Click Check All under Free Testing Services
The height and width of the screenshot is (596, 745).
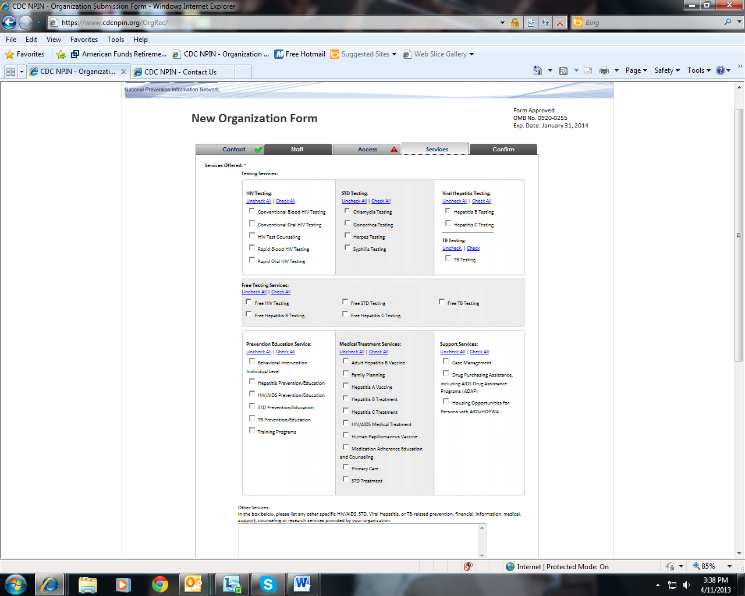tap(281, 292)
